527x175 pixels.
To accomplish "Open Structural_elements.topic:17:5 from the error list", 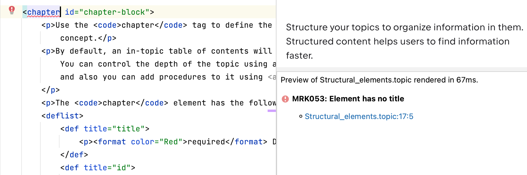I will pyautogui.click(x=359, y=116).
